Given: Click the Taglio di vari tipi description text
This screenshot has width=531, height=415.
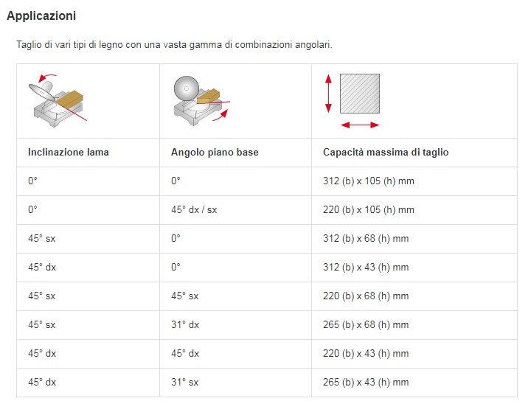Looking at the screenshot, I should (174, 45).
